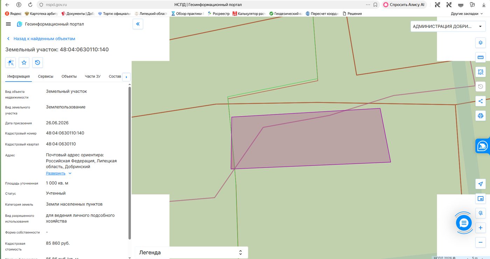Toggle the mini-map overview button
490x259 pixels.
[481, 199]
